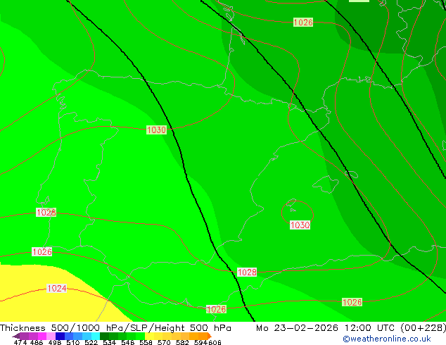The image size is (446, 345).
Task: Click the purple arrow at legend's left end
Action: pos(16,336)
